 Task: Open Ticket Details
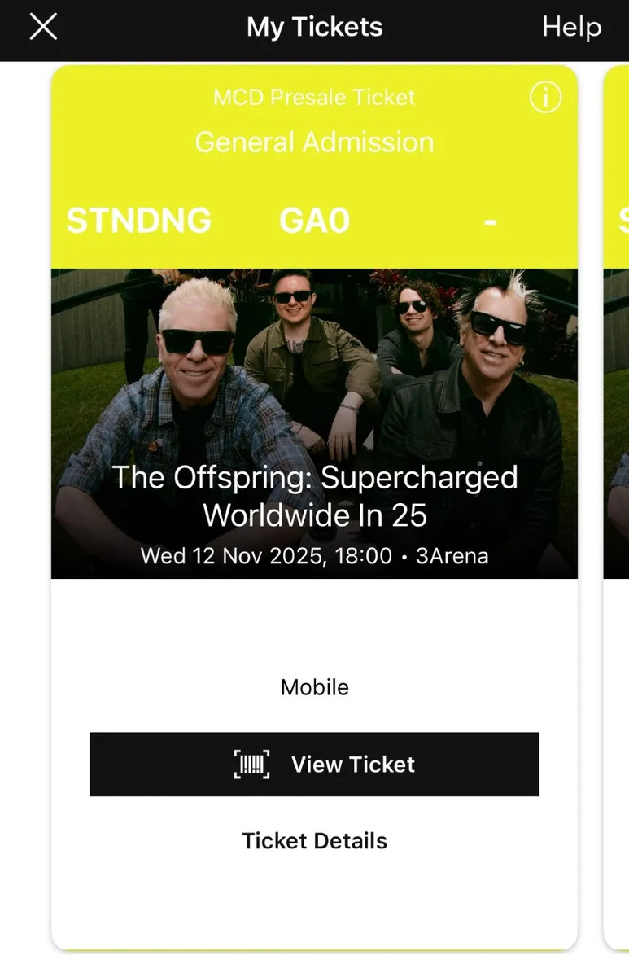tap(314, 841)
